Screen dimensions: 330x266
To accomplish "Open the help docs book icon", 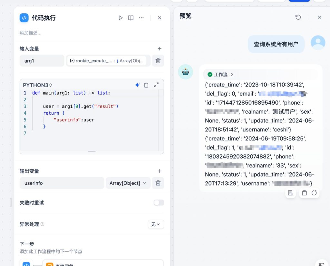I will 131,18.
